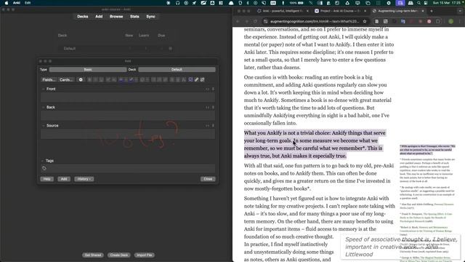Select the Default deck in Anki deck list
The width and height of the screenshot is (465, 262).
70,49
